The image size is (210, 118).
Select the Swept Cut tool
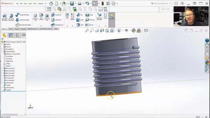pyautogui.click(x=56, y=15)
